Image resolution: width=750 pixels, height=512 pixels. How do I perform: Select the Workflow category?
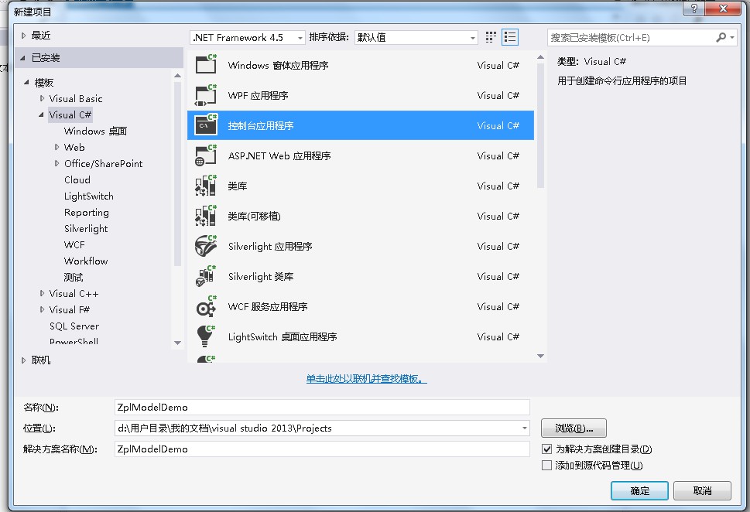[86, 261]
